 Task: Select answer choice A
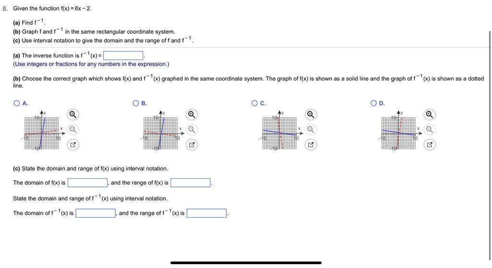point(17,103)
